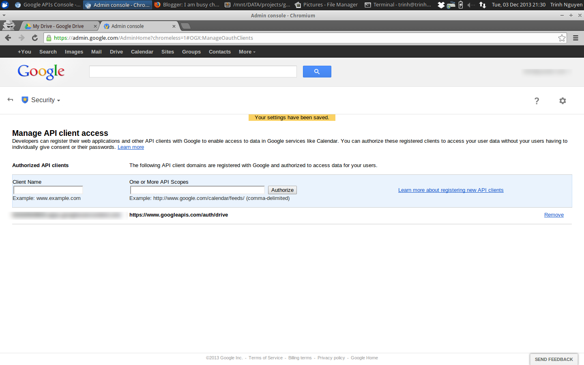The height and width of the screenshot is (365, 584).
Task: Close the My Drive - Google Drive tab
Action: [95, 26]
